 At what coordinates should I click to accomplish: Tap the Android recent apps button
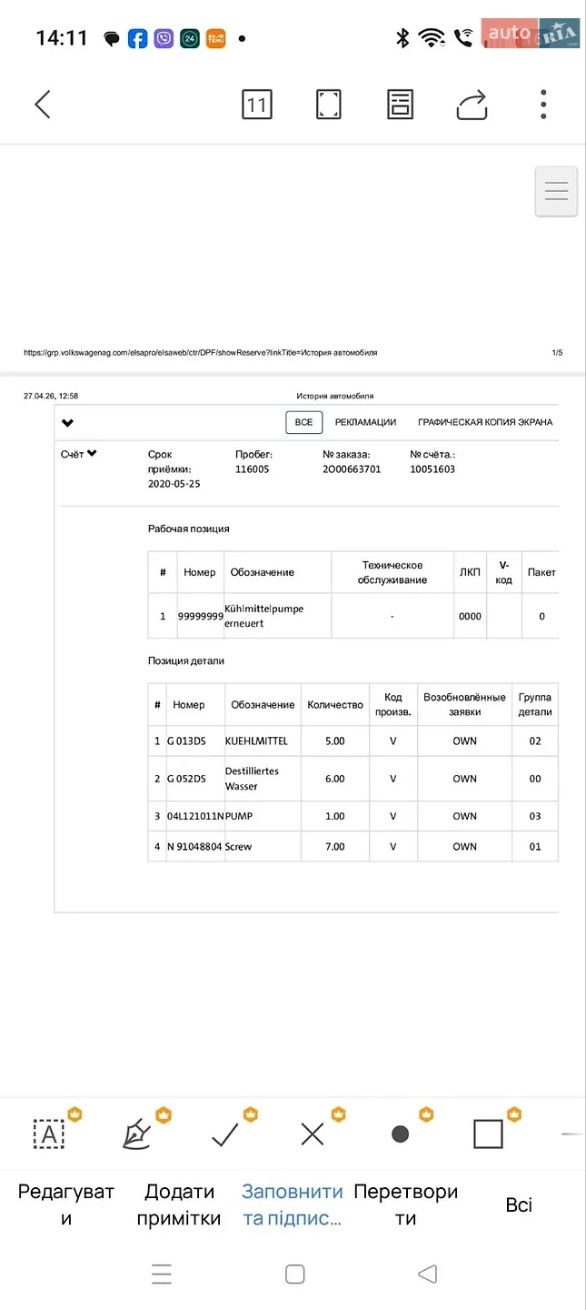[162, 1274]
